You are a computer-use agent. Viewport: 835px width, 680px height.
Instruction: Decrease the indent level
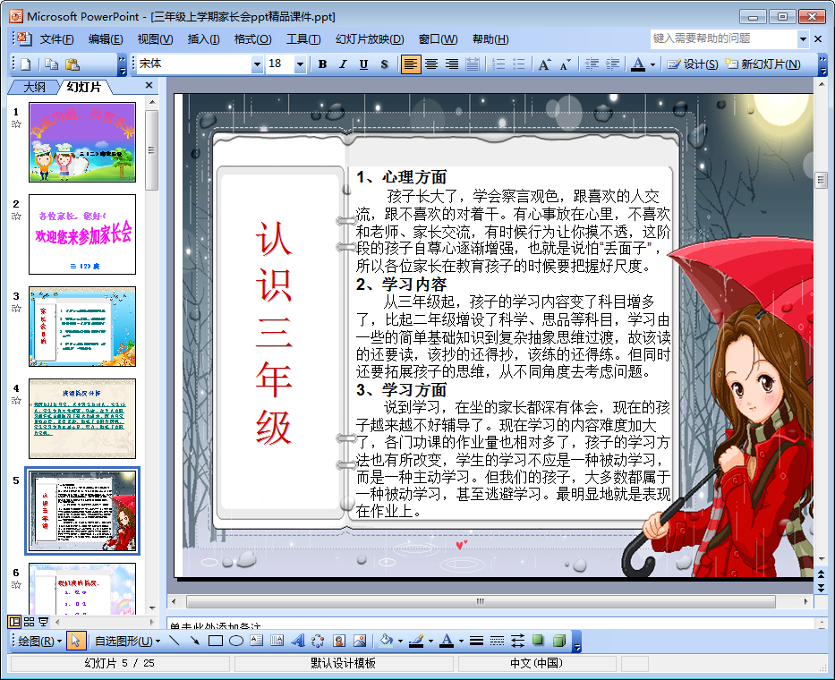click(x=592, y=64)
